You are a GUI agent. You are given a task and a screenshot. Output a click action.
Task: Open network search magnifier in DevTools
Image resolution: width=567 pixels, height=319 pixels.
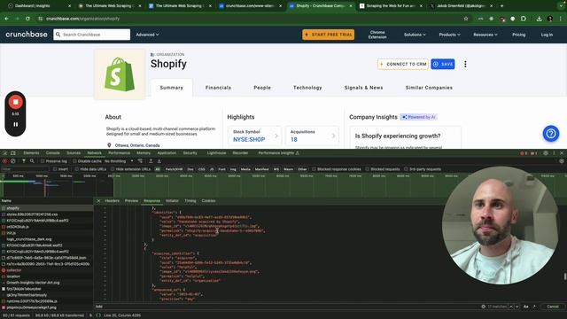click(x=32, y=161)
